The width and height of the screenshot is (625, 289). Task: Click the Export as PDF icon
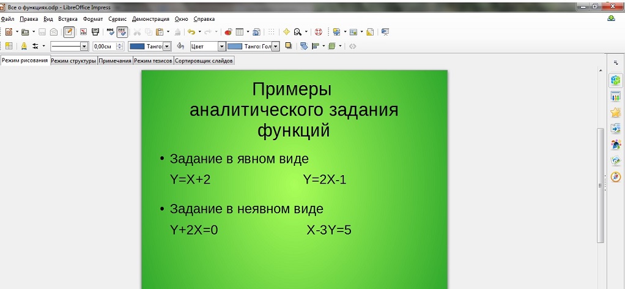coord(83,32)
